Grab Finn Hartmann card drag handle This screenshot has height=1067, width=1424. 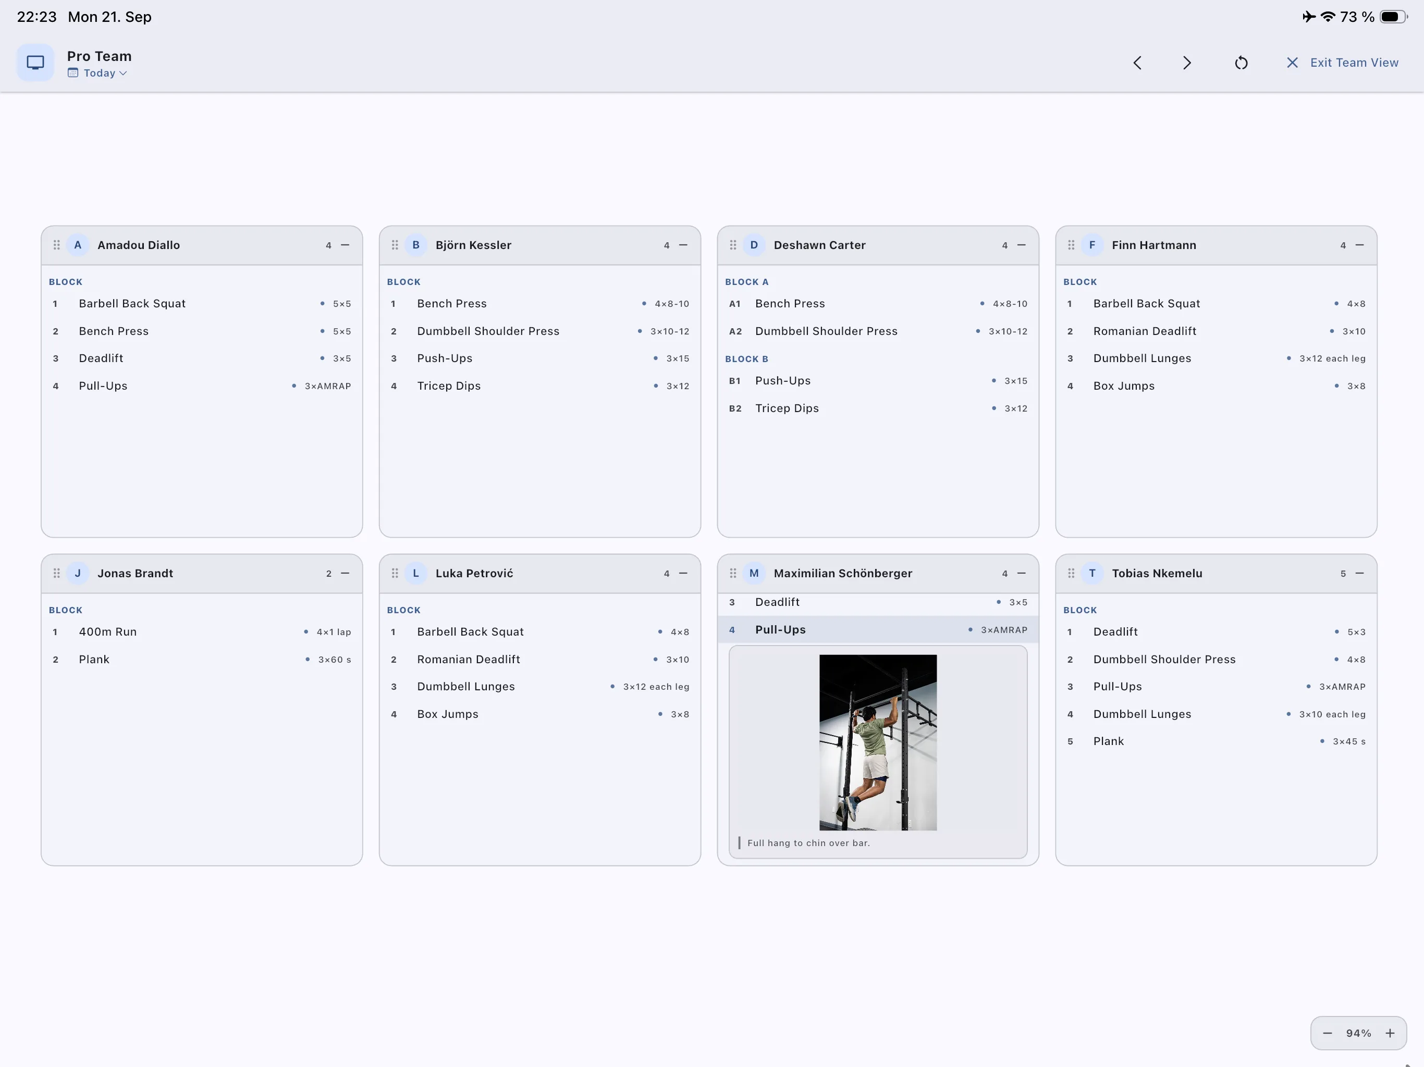[x=1071, y=245]
